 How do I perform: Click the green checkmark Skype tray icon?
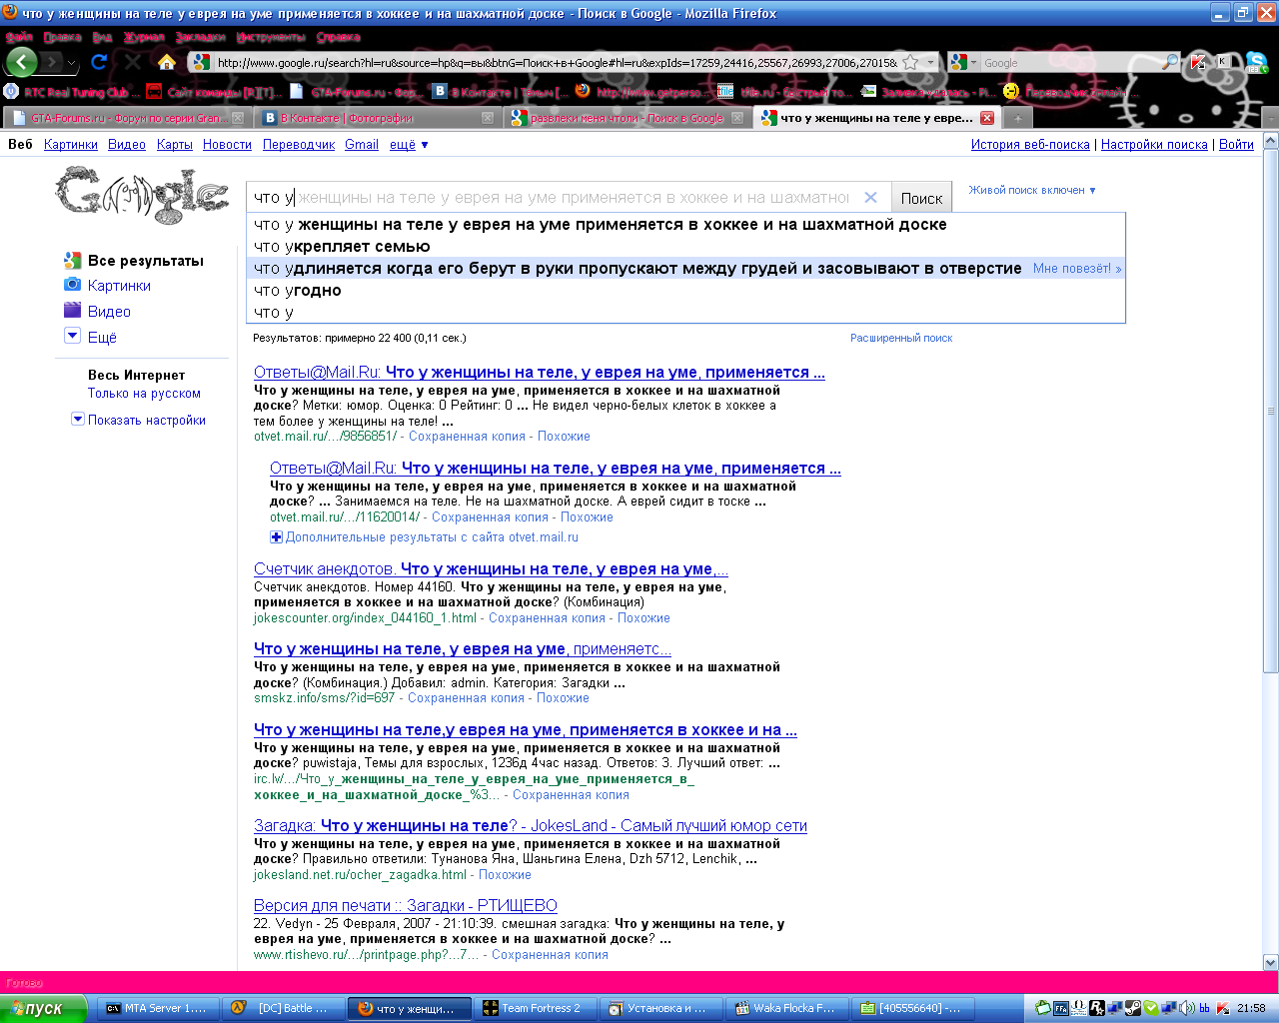point(1151,1008)
